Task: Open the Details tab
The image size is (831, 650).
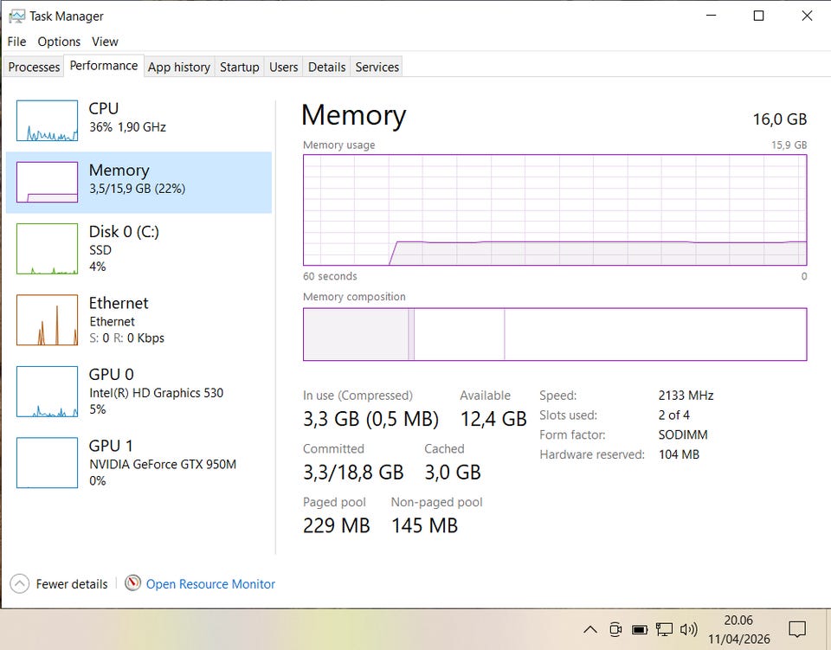Action: coord(326,68)
